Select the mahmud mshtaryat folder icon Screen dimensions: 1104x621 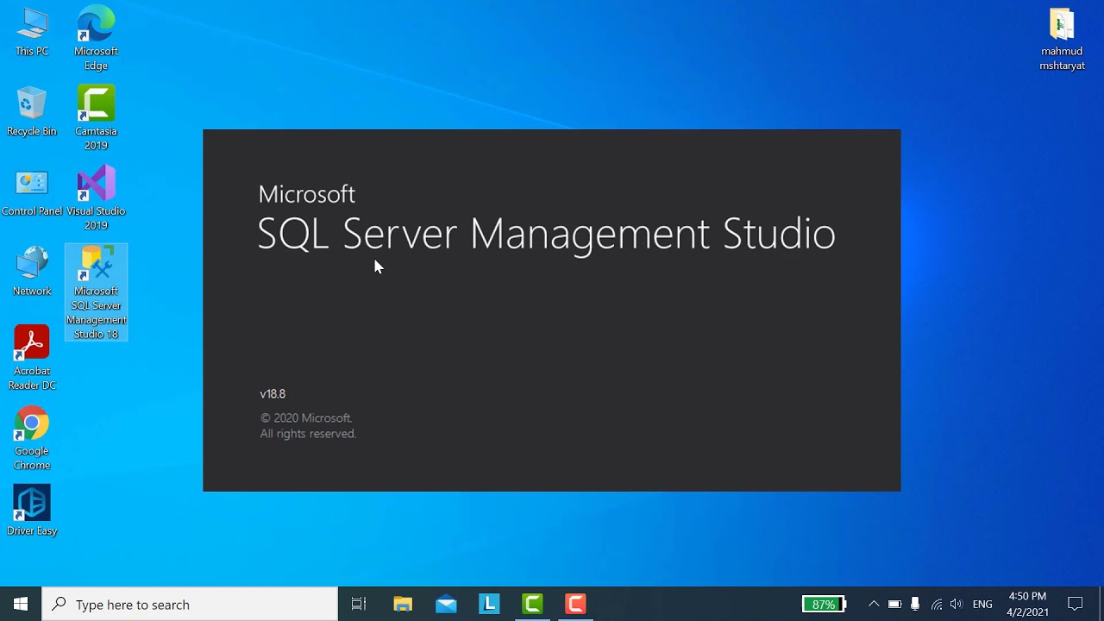[x=1062, y=39]
